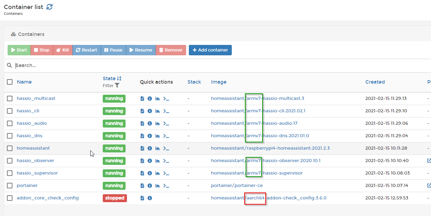431x216 pixels.
Task: Open an exec console on hassio_cli
Action: (166, 111)
